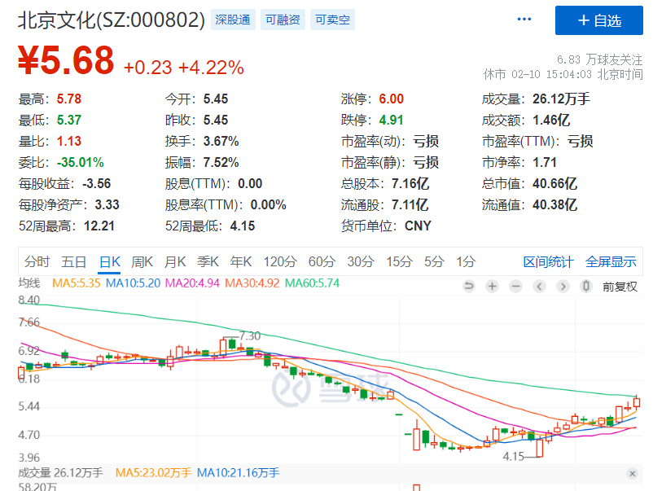
Task: Select the 周K weekly chart tab
Action: (x=142, y=261)
